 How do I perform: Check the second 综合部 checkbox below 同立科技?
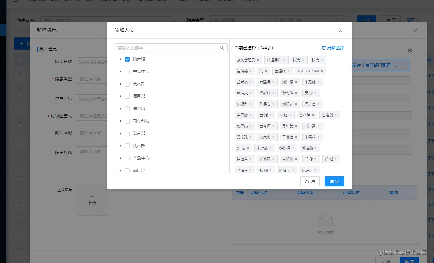127,133
